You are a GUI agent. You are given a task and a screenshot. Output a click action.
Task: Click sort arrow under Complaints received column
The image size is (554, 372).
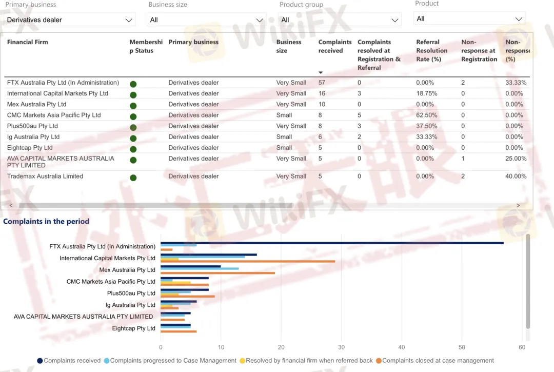[x=321, y=72]
